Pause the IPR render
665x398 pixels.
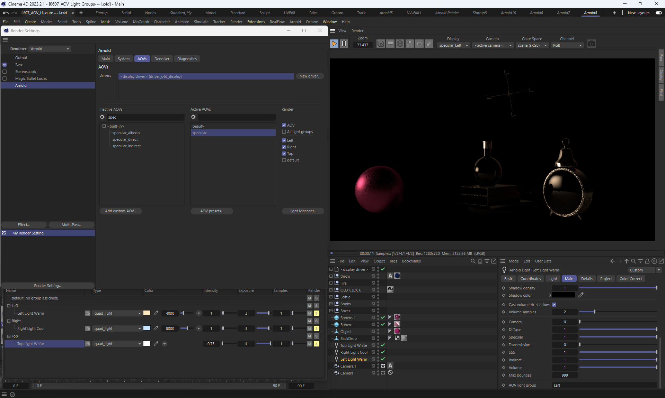[x=344, y=44]
